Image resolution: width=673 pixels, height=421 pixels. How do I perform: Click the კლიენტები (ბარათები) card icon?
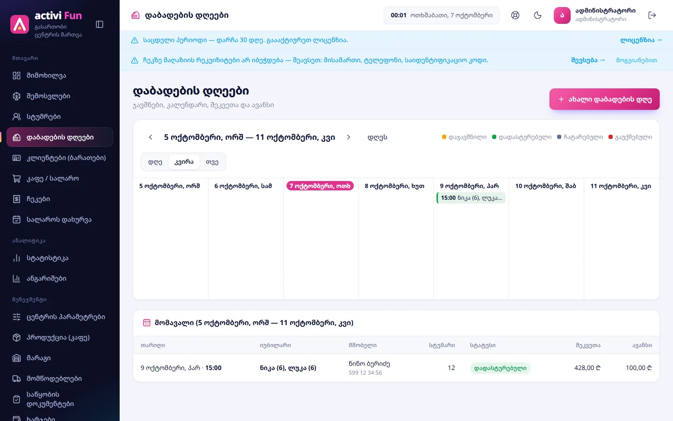(17, 158)
